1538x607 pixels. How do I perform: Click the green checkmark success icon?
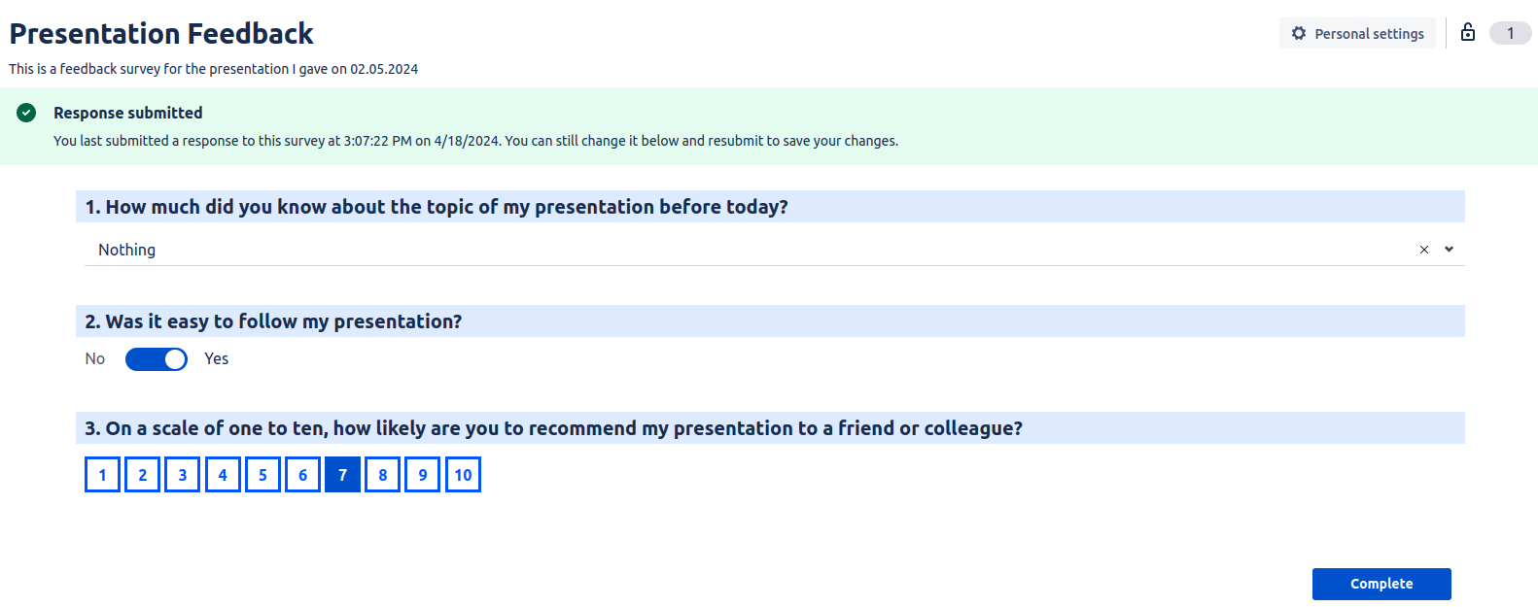point(26,113)
